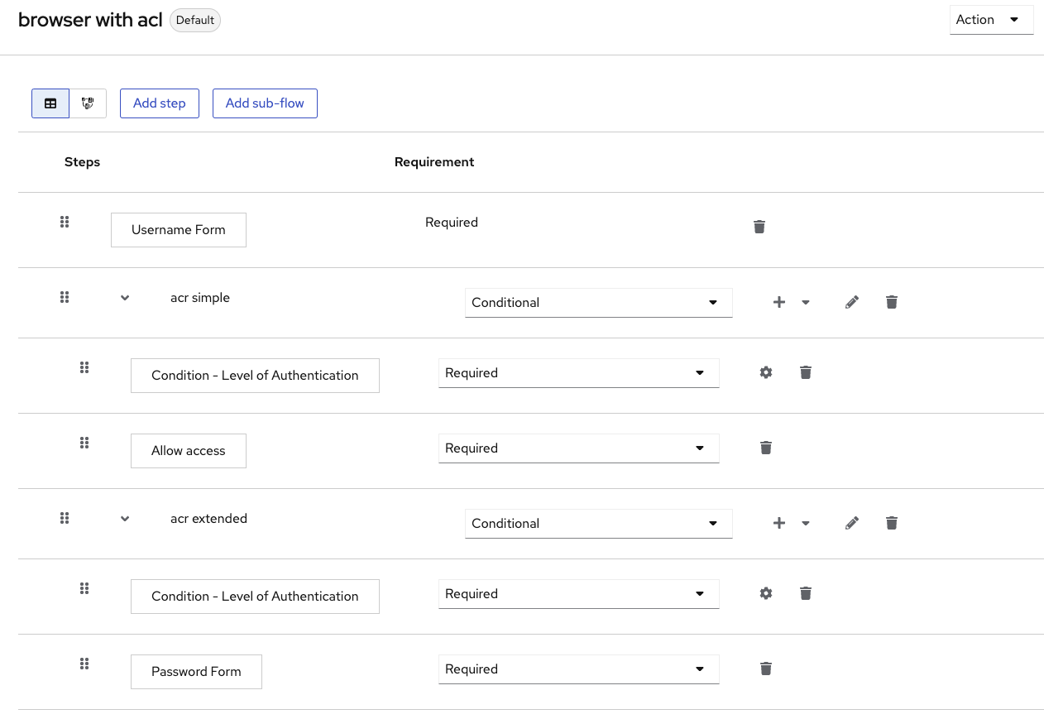Click the Password Form step label
This screenshot has height=719, width=1044.
[196, 672]
